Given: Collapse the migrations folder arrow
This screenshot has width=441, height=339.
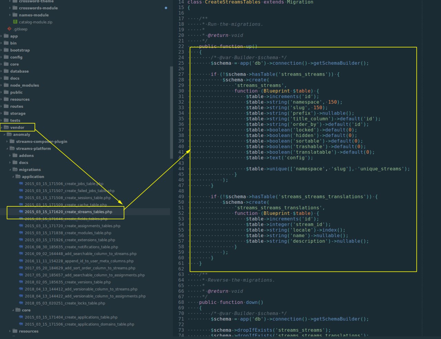Looking at the screenshot, I should (10, 170).
